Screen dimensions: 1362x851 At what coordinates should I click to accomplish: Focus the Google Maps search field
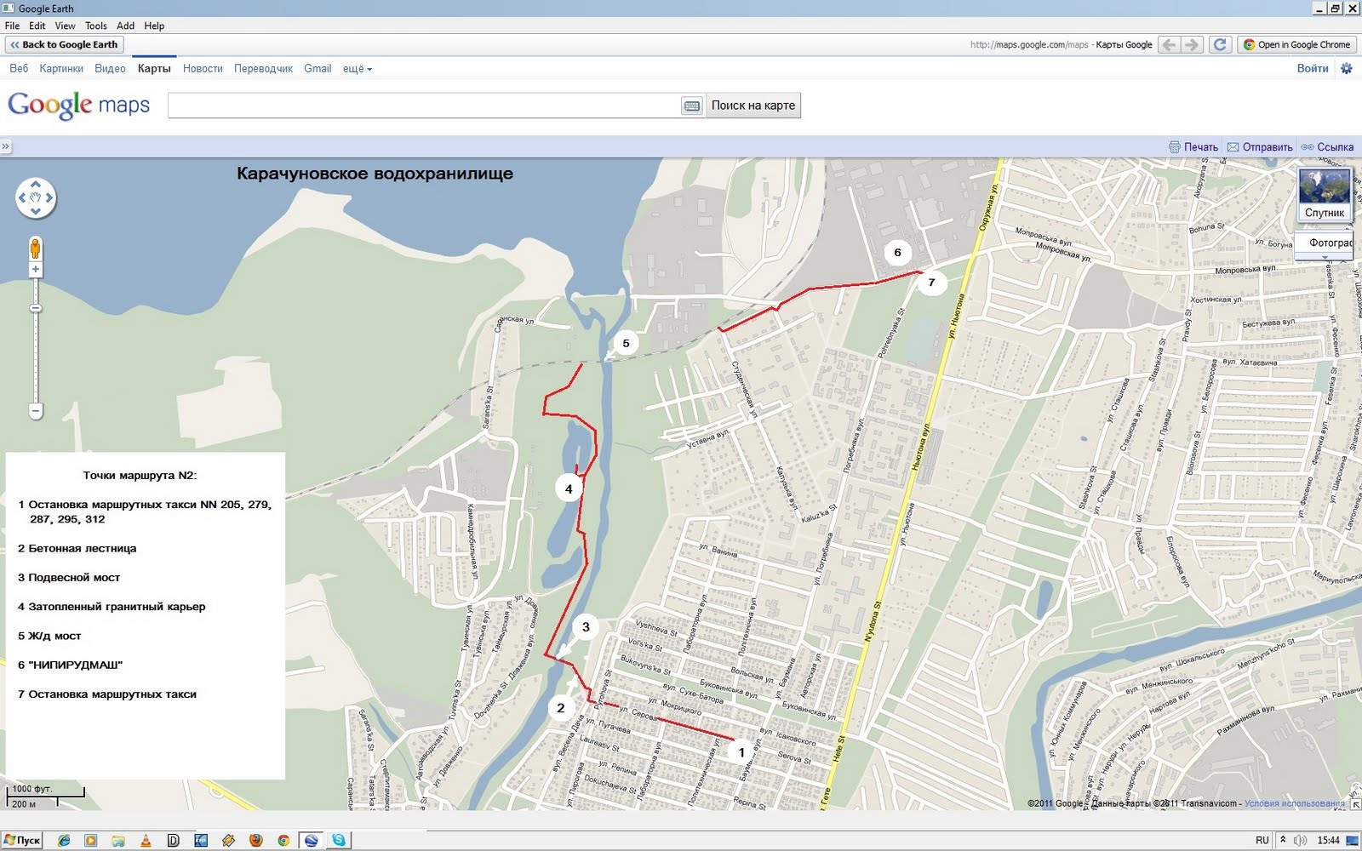tap(424, 106)
